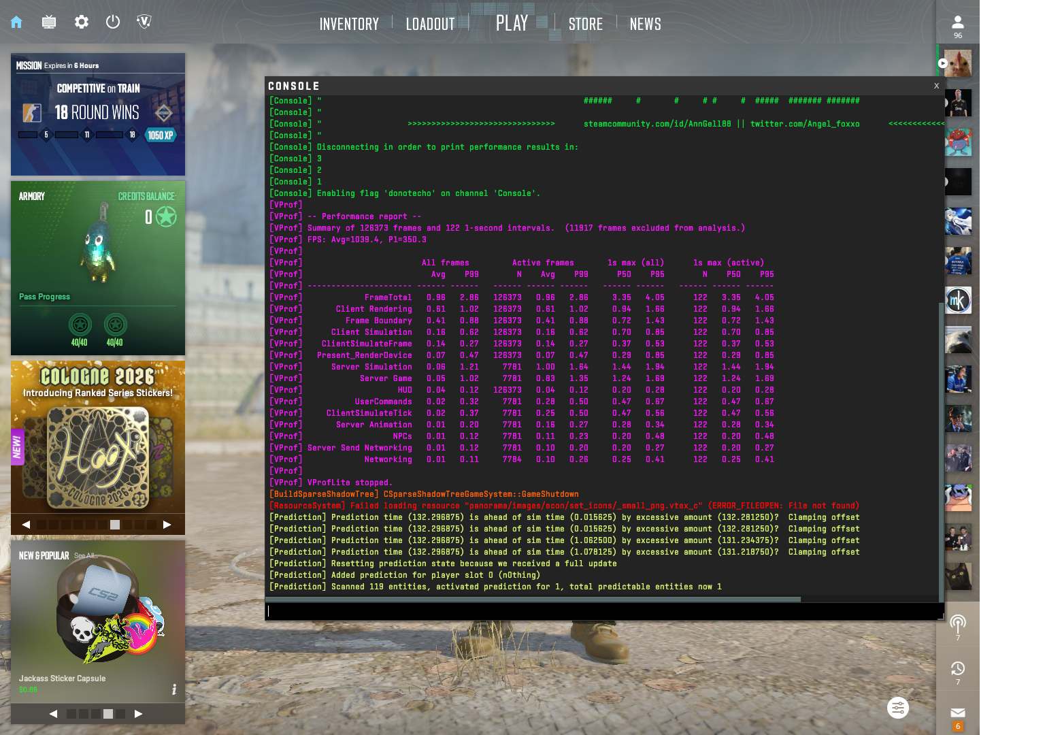Open the invites envelope icon with badge 6
1045x735 pixels.
tap(958, 713)
